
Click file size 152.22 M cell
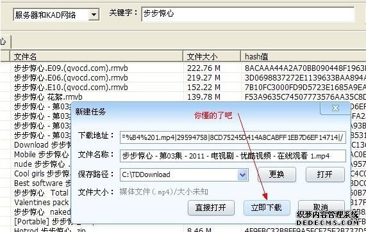[204, 88]
